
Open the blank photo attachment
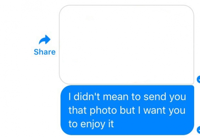coord(127,45)
